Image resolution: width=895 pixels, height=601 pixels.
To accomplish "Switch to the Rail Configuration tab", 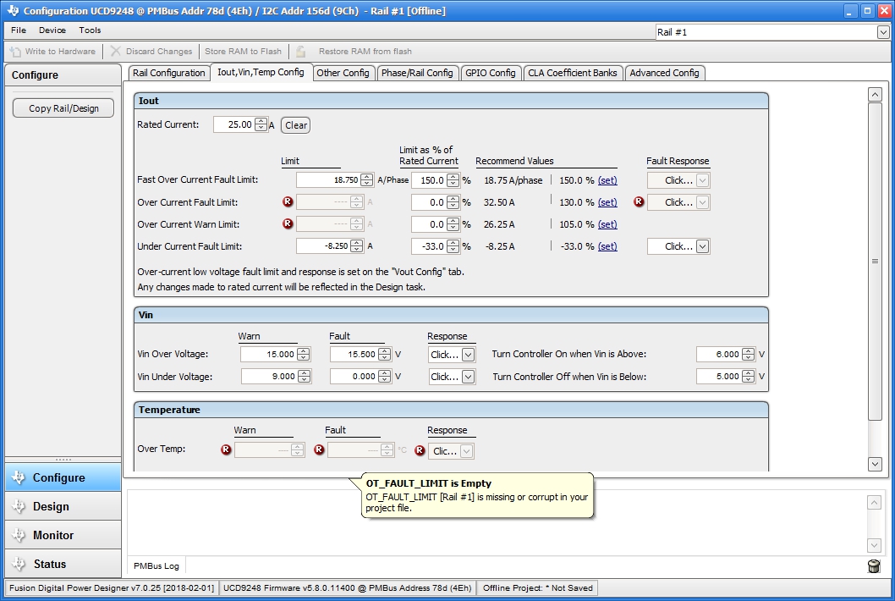I will [x=169, y=73].
